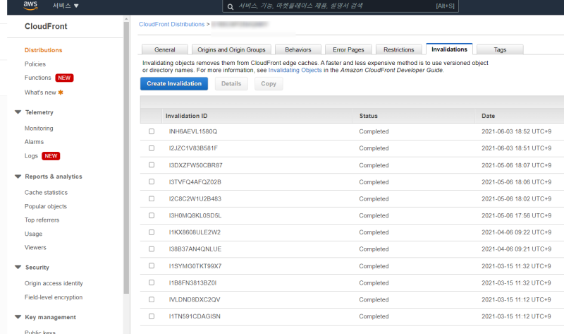Viewport: 564px width, 334px height.
Task: Click the Copy button
Action: 269,83
